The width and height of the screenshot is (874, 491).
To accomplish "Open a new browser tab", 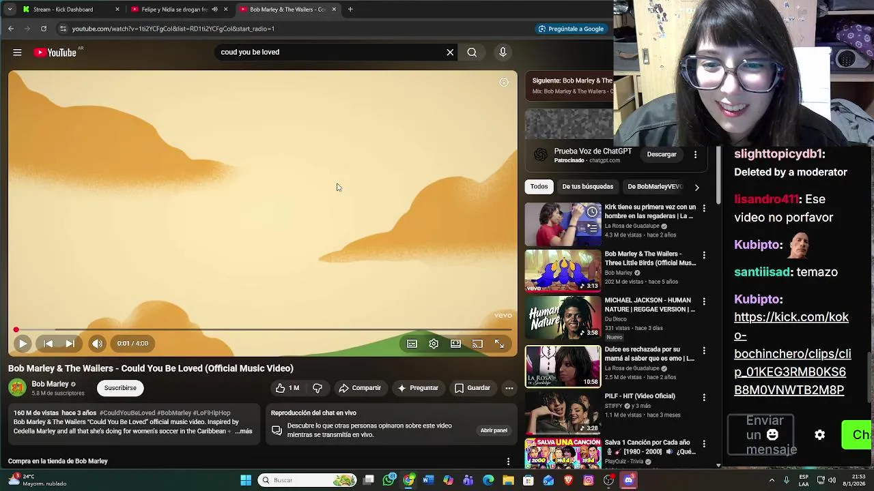I will click(350, 10).
